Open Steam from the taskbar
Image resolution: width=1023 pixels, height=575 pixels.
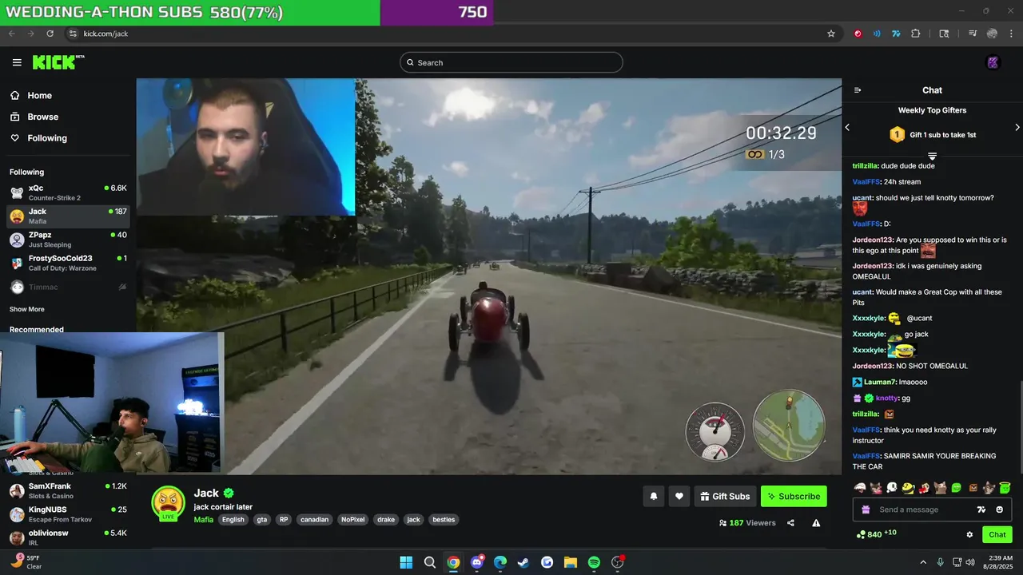coord(523,562)
